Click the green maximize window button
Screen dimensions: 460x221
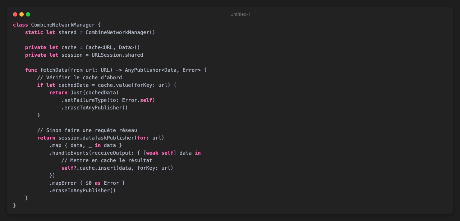coord(28,14)
